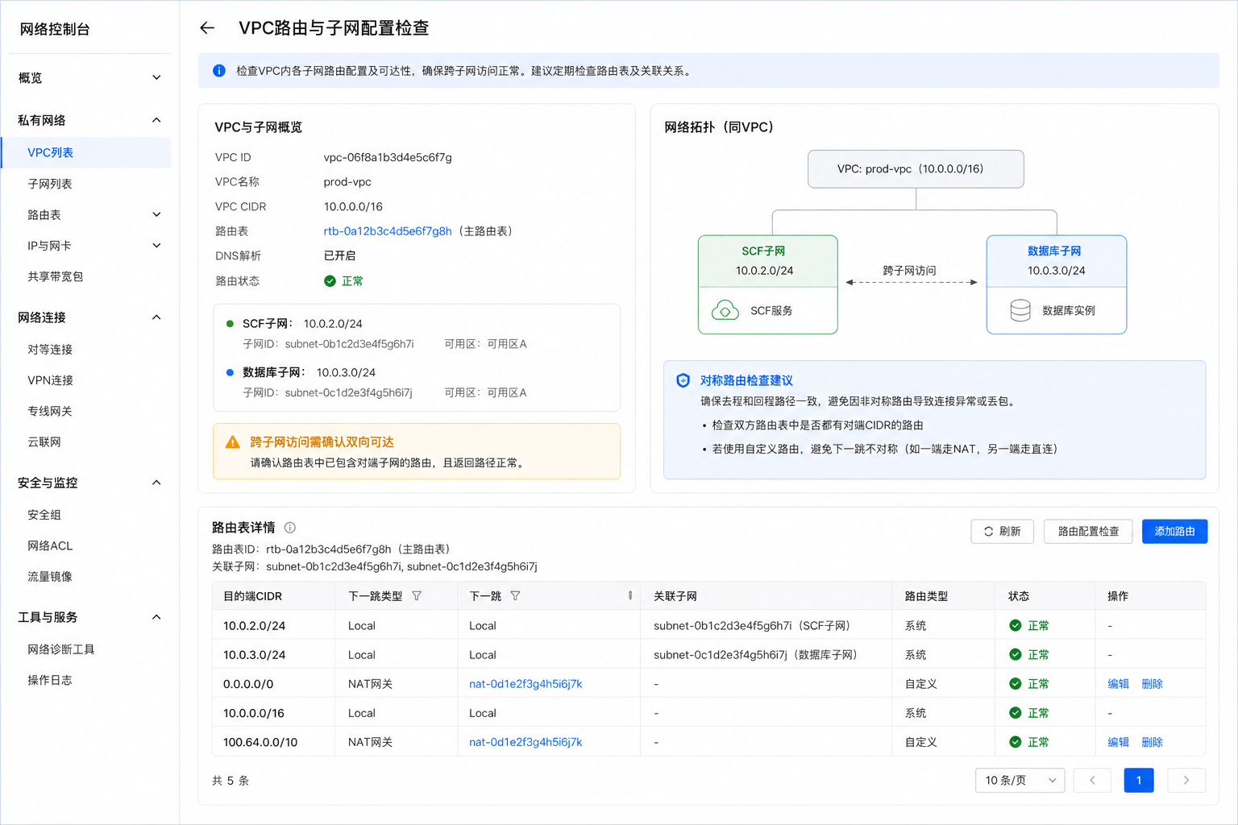Click the SCF子网 node in the topology

767,284
